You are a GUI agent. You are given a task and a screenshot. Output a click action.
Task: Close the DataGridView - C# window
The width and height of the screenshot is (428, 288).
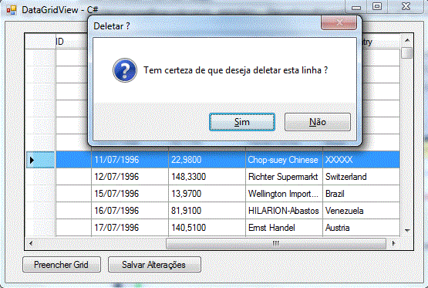406,6
